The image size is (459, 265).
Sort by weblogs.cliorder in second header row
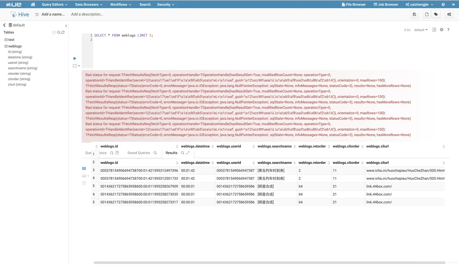click(348, 163)
